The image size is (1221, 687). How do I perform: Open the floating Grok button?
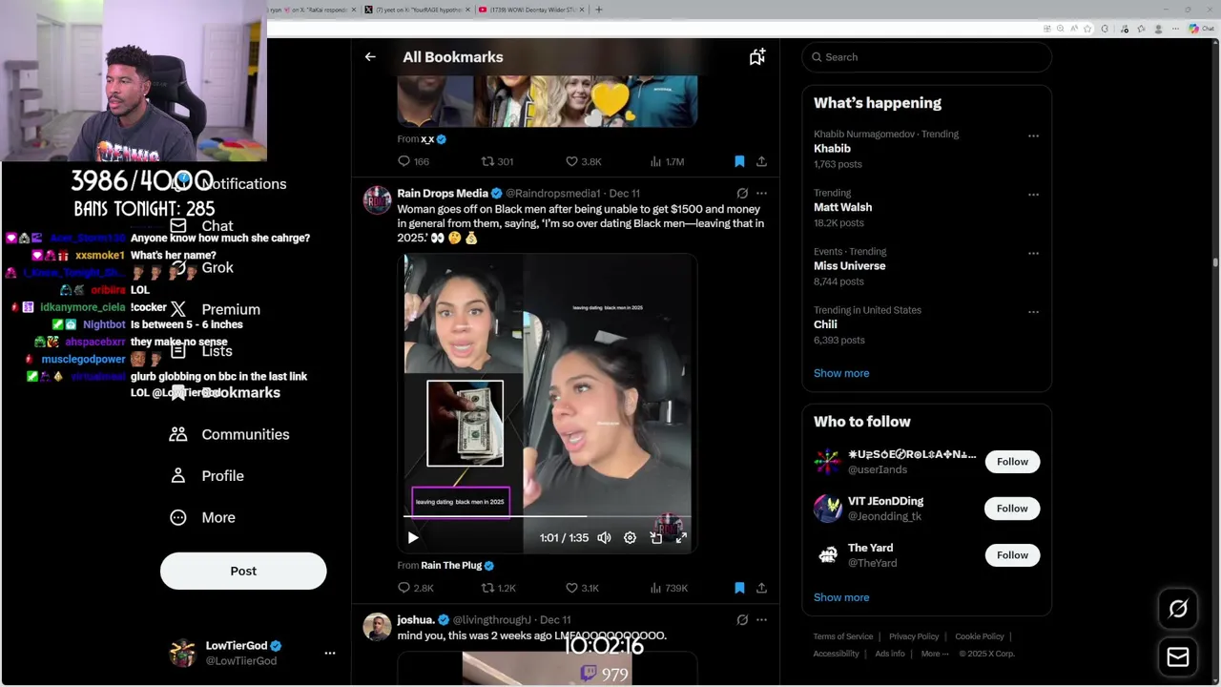point(1178,609)
